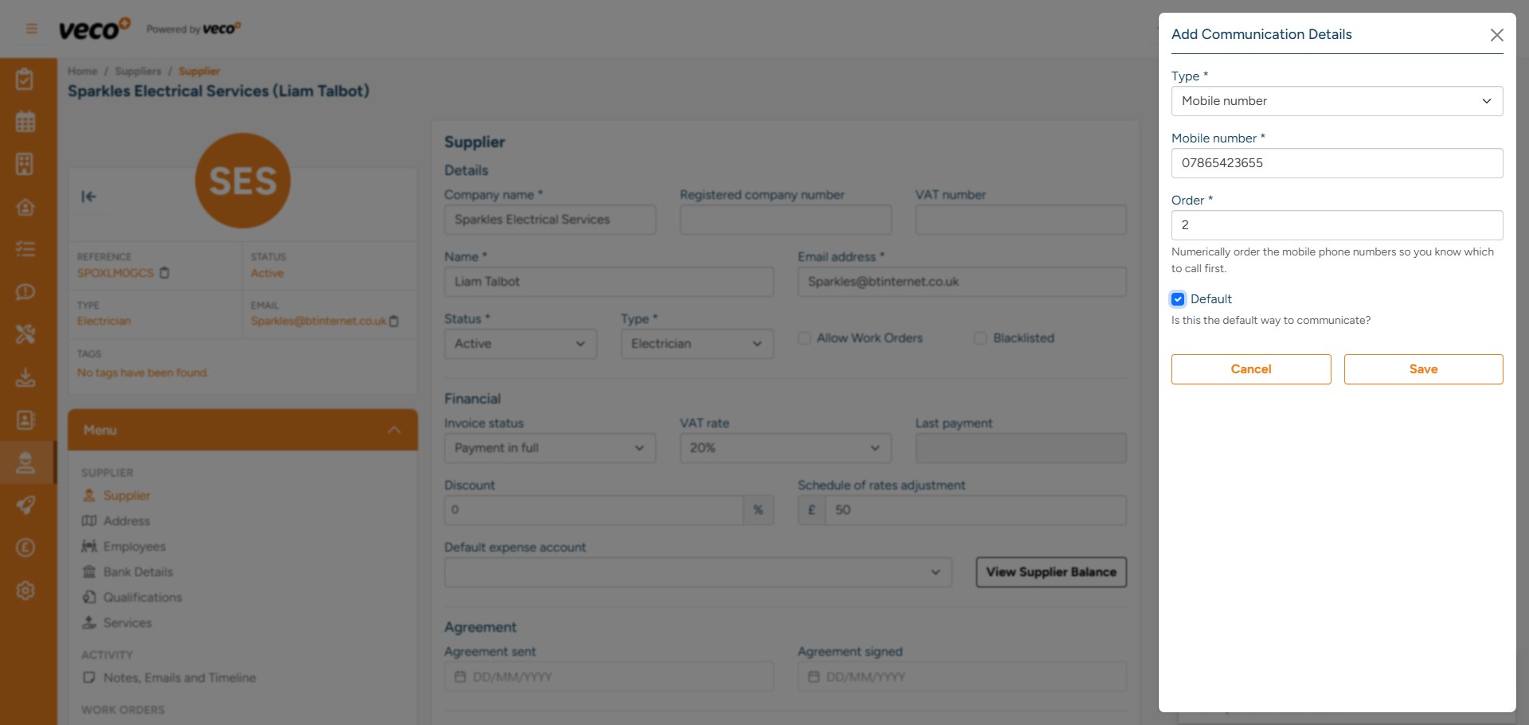Select Services in the side menu
Screen dimensions: 1529x725
point(127,623)
